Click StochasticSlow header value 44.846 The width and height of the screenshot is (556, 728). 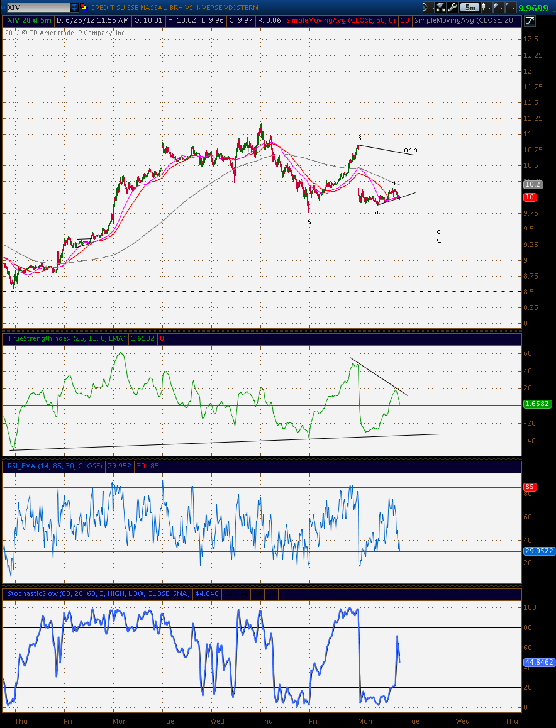pos(207,593)
